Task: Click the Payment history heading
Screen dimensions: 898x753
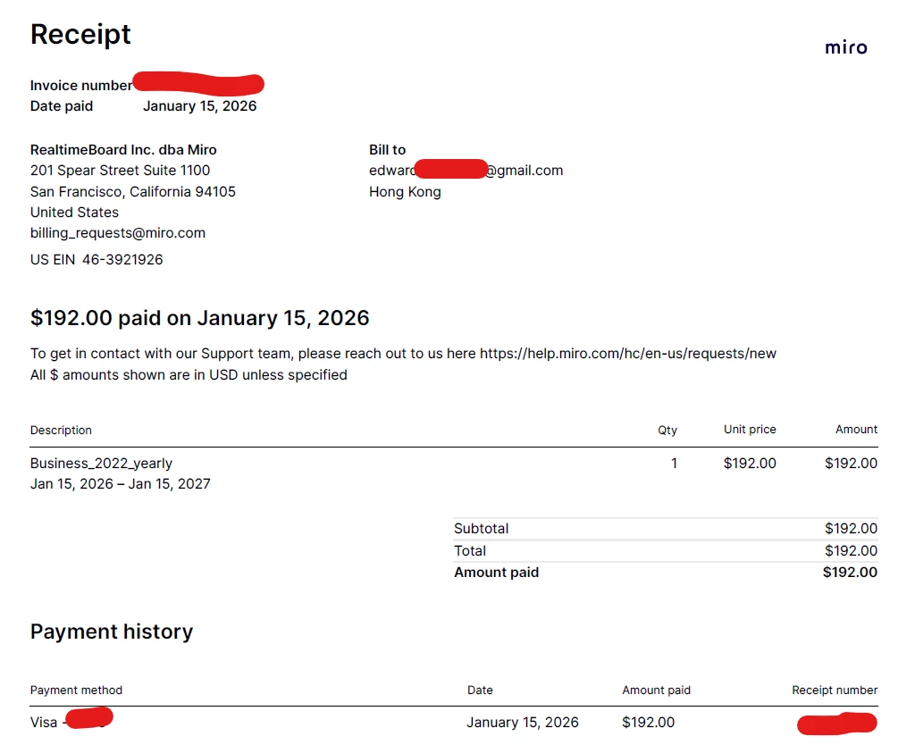Action: coord(112,632)
